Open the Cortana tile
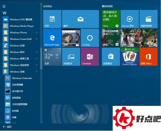Viewport: 161px width, 131px height. coord(90,38)
